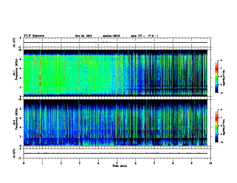The height and width of the screenshot is (183, 237).
Task: Click the "Time (min)" x-axis title
Action: 120,166
